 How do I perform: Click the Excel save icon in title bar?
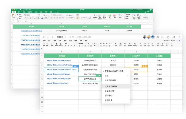(x=23, y=10)
